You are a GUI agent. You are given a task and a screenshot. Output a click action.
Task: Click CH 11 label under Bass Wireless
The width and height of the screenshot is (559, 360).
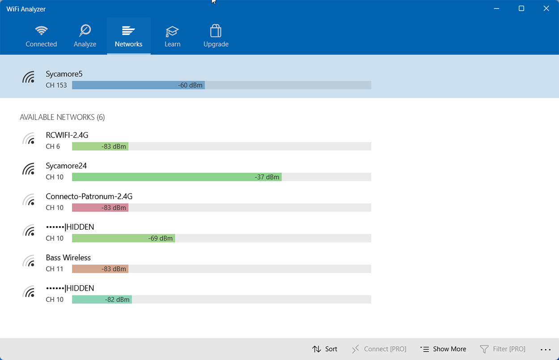point(55,269)
